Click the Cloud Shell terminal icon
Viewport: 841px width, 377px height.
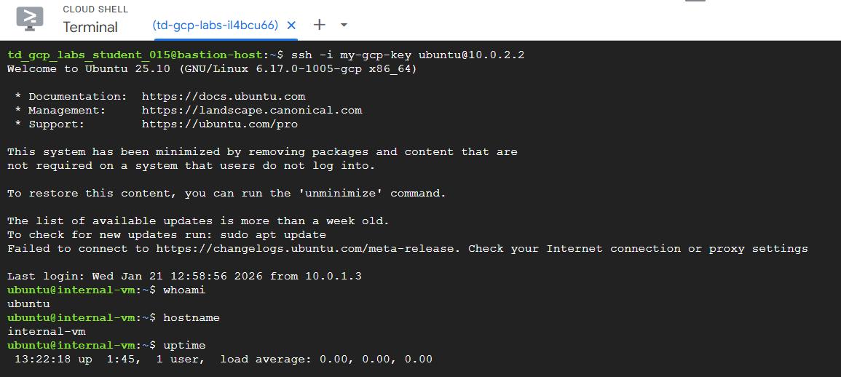(30, 18)
